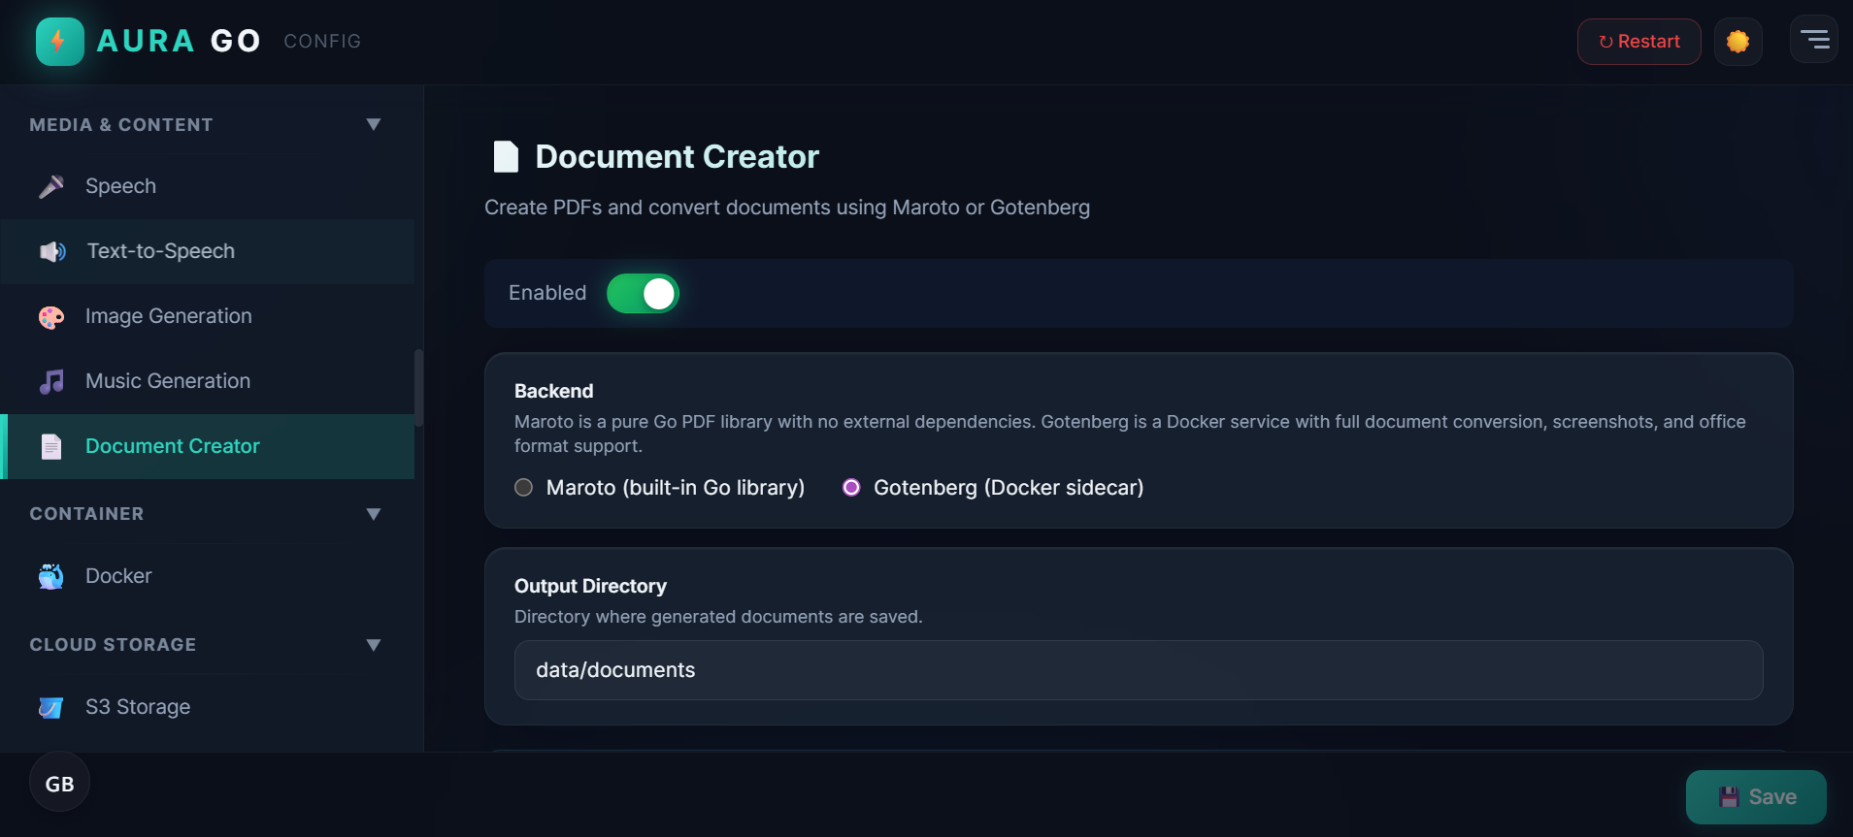Toggle the sun theme switch icon
1853x837 pixels.
pos(1737,42)
